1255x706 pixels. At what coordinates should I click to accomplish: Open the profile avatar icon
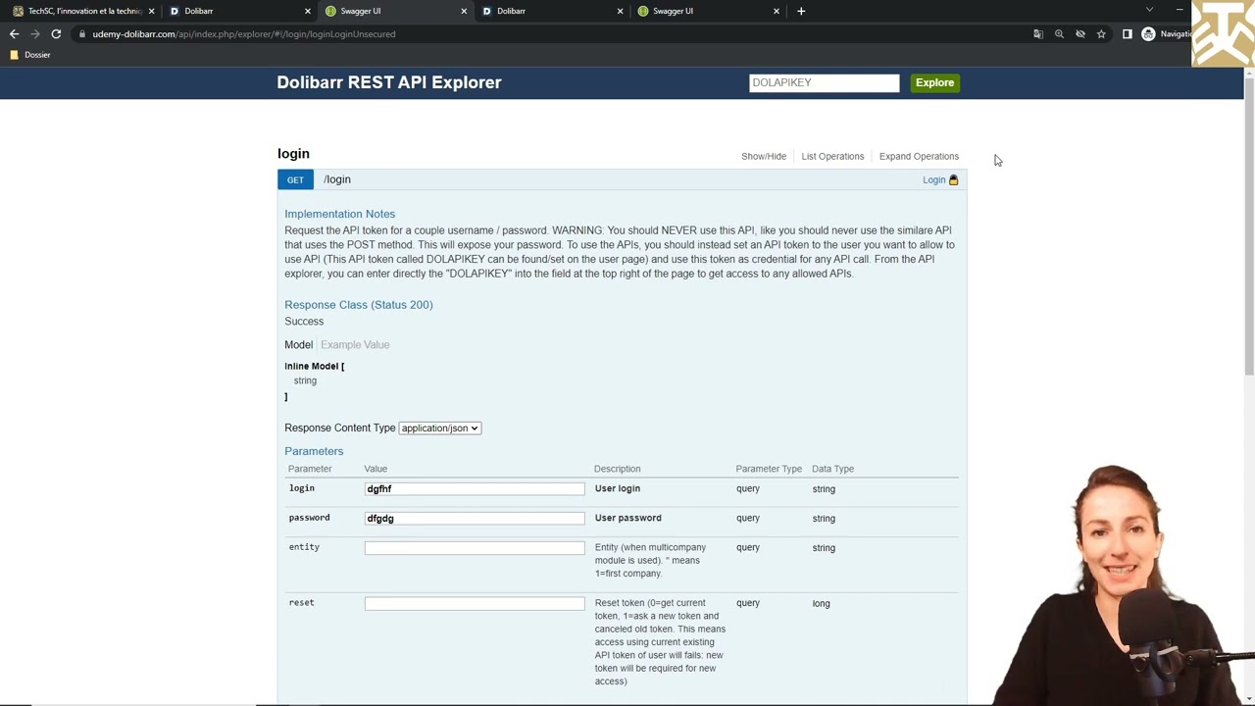coord(1148,34)
